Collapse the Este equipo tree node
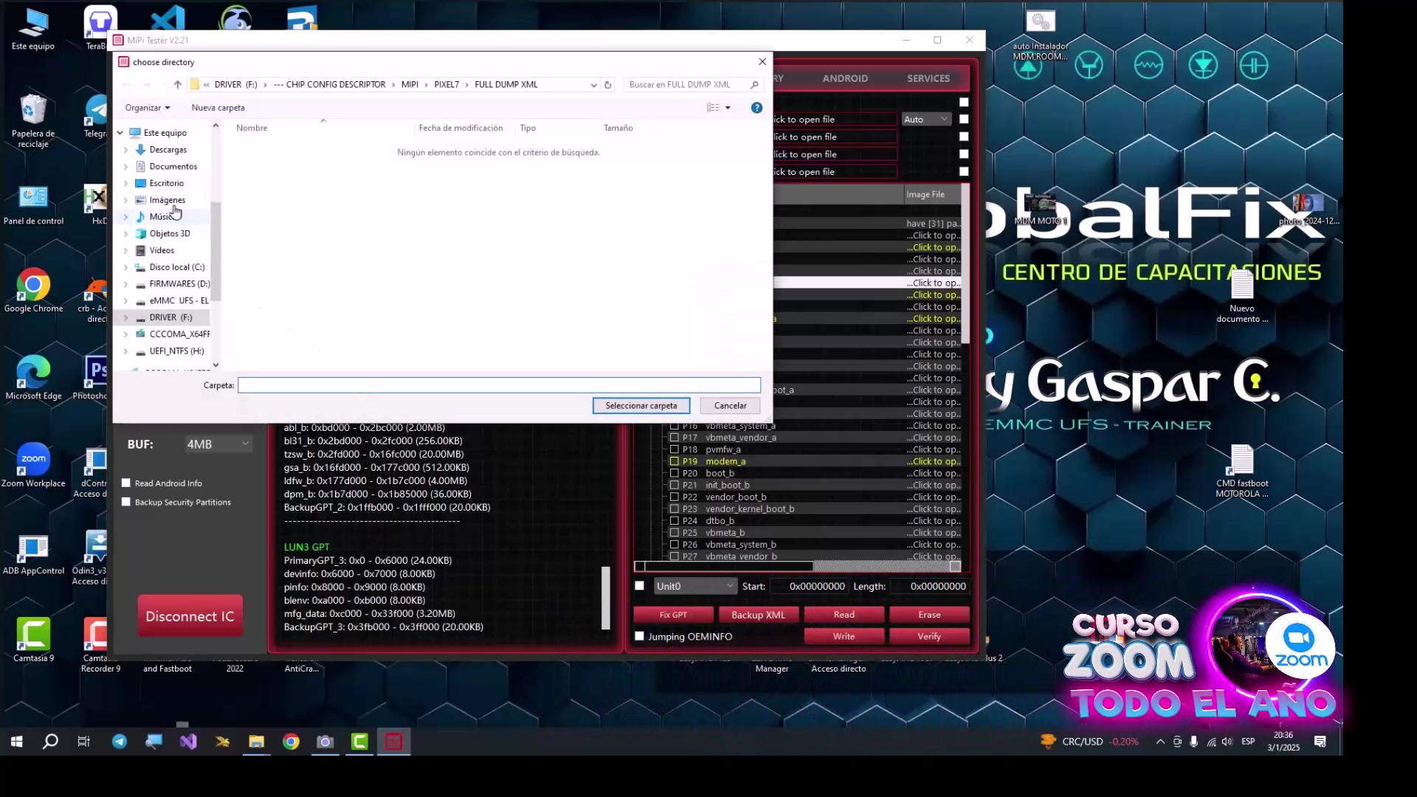 point(120,133)
